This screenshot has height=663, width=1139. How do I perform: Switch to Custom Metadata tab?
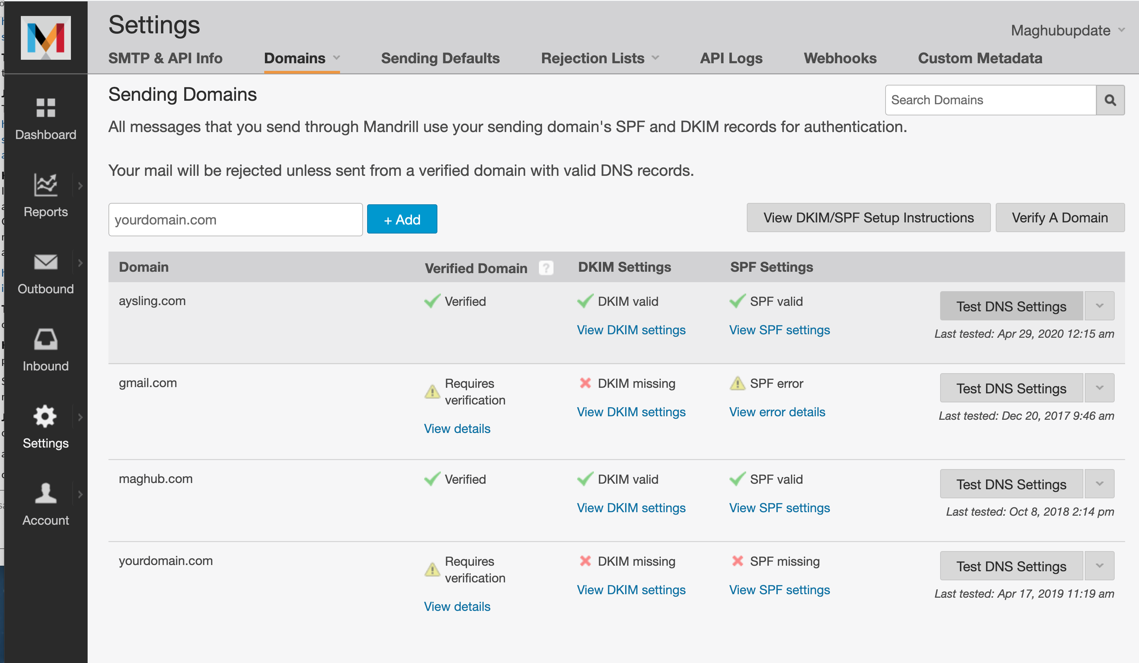click(980, 58)
